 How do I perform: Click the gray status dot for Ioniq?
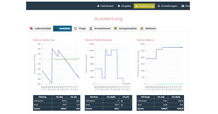(122, 105)
